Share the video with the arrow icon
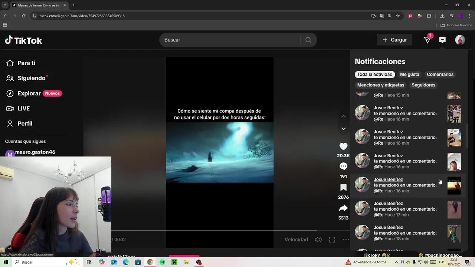Screen dimensions: 475x267 [343, 208]
